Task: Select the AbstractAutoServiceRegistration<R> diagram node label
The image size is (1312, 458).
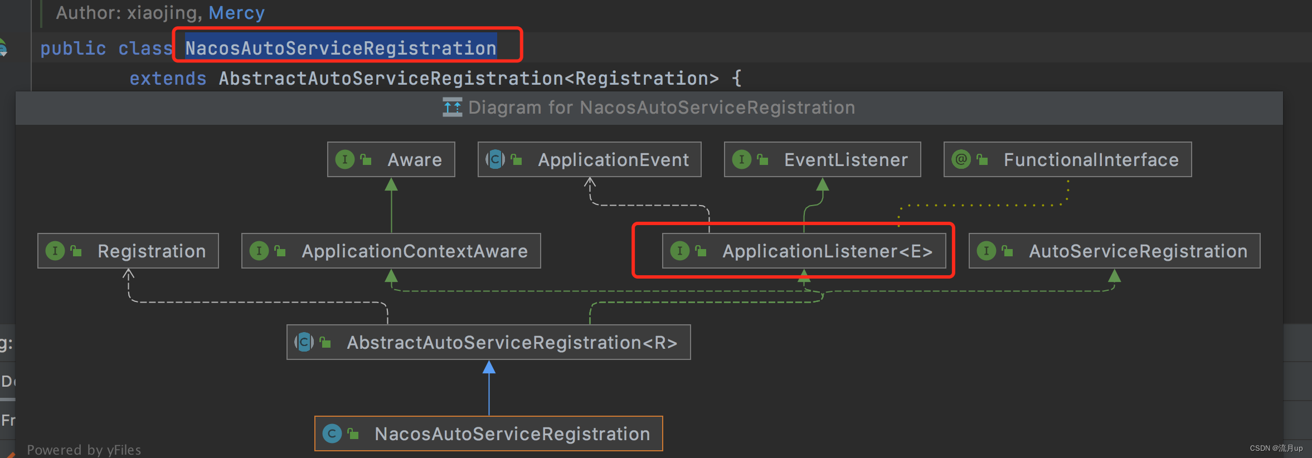Action: point(512,342)
